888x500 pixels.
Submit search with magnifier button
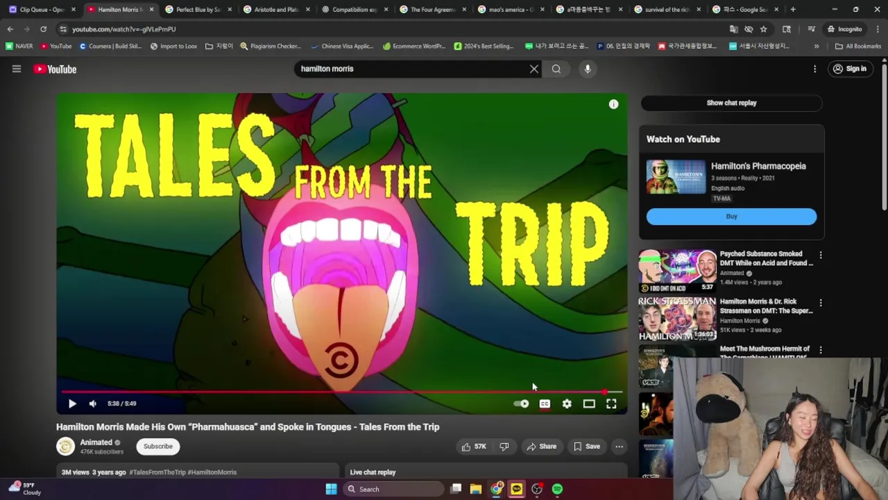[x=556, y=69]
